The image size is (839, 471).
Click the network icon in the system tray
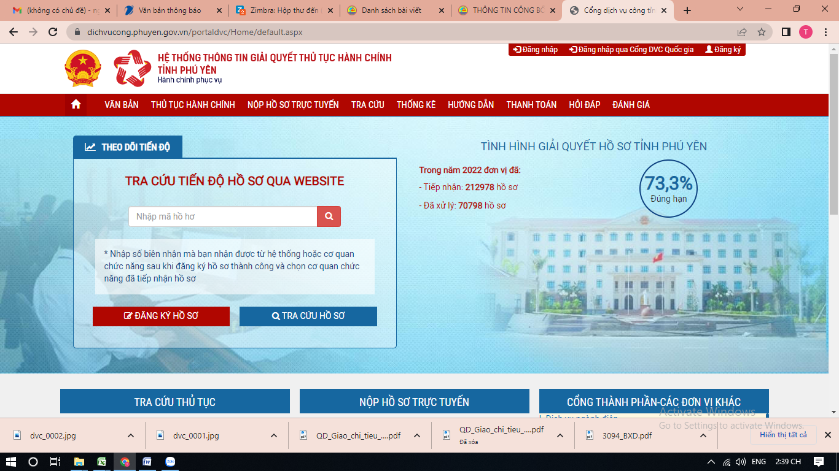tap(727, 462)
